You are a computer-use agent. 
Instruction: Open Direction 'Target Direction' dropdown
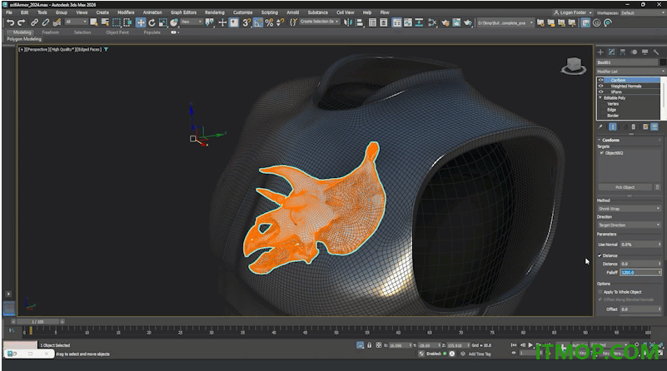630,225
